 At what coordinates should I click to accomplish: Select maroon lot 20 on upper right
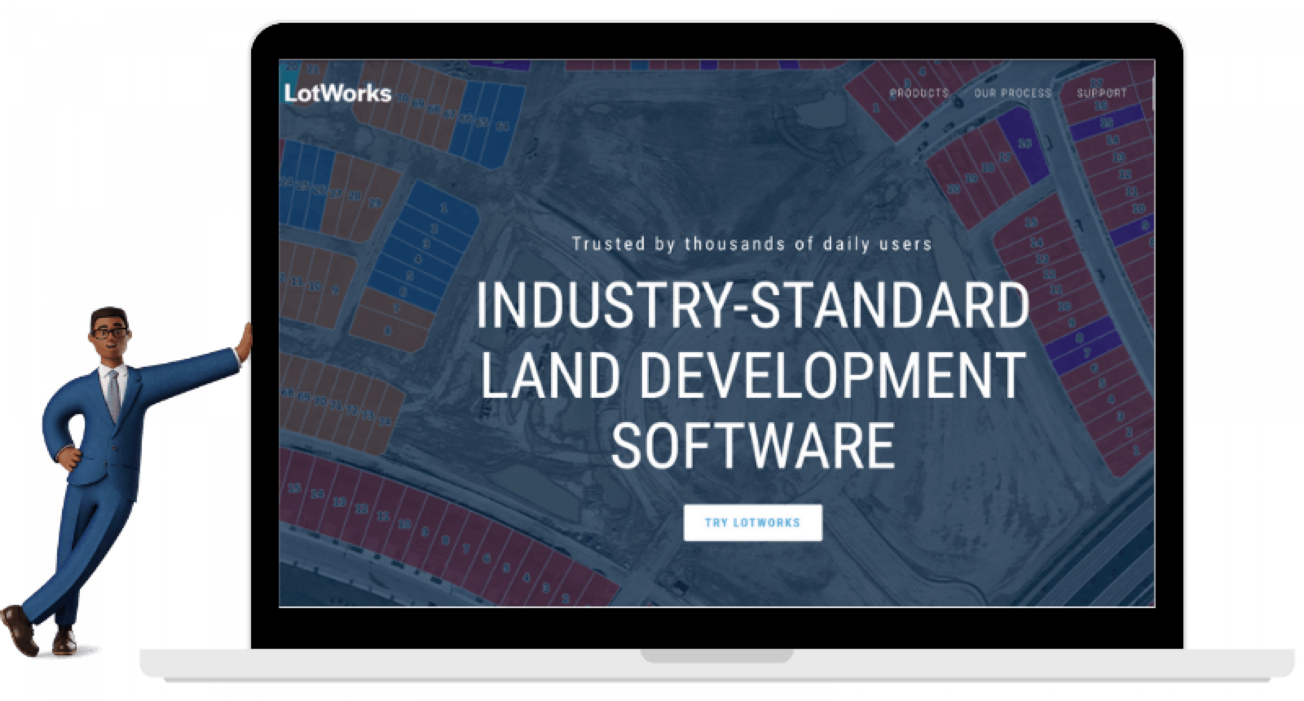click(954, 190)
